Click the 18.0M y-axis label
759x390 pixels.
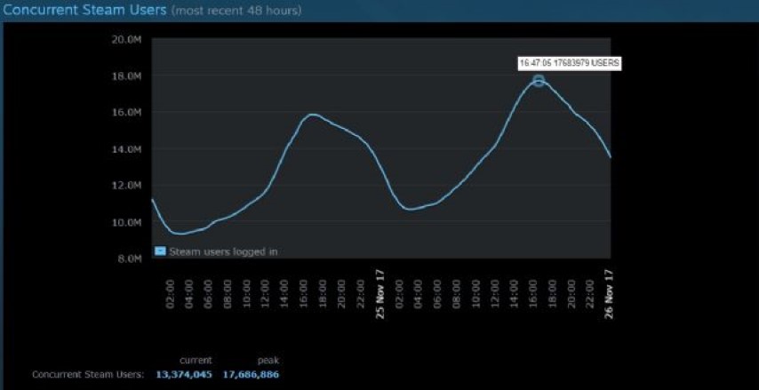click(x=126, y=76)
